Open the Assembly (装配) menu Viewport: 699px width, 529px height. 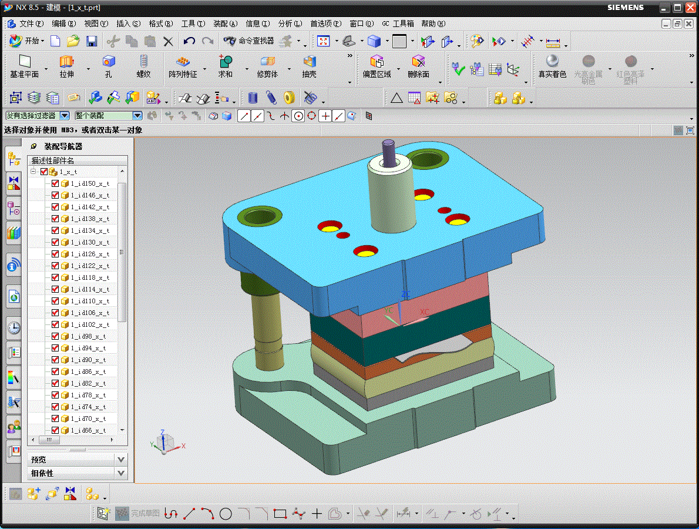click(x=225, y=24)
